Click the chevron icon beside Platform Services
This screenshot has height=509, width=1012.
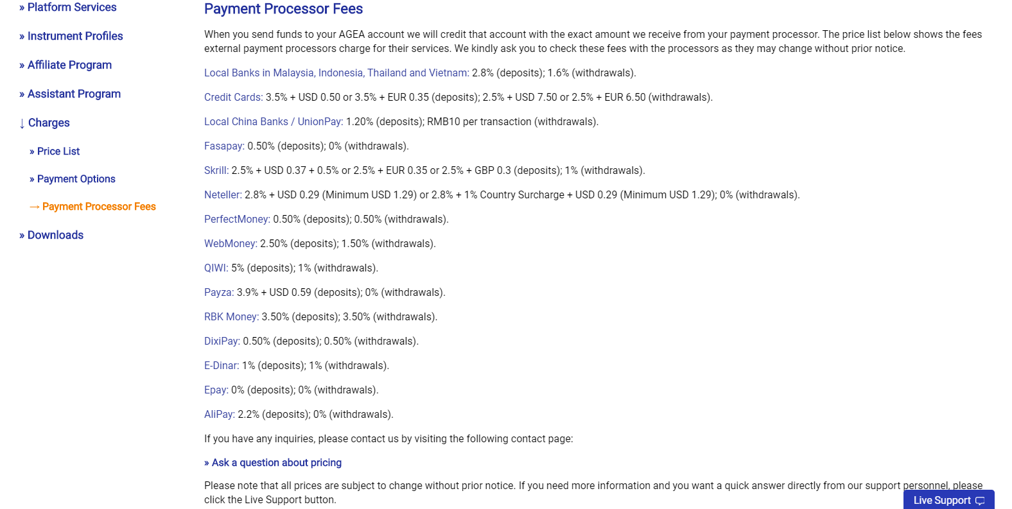(22, 7)
